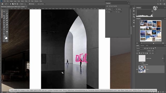
Task: Select the Lasso tool in toolbox
Action: point(4,14)
